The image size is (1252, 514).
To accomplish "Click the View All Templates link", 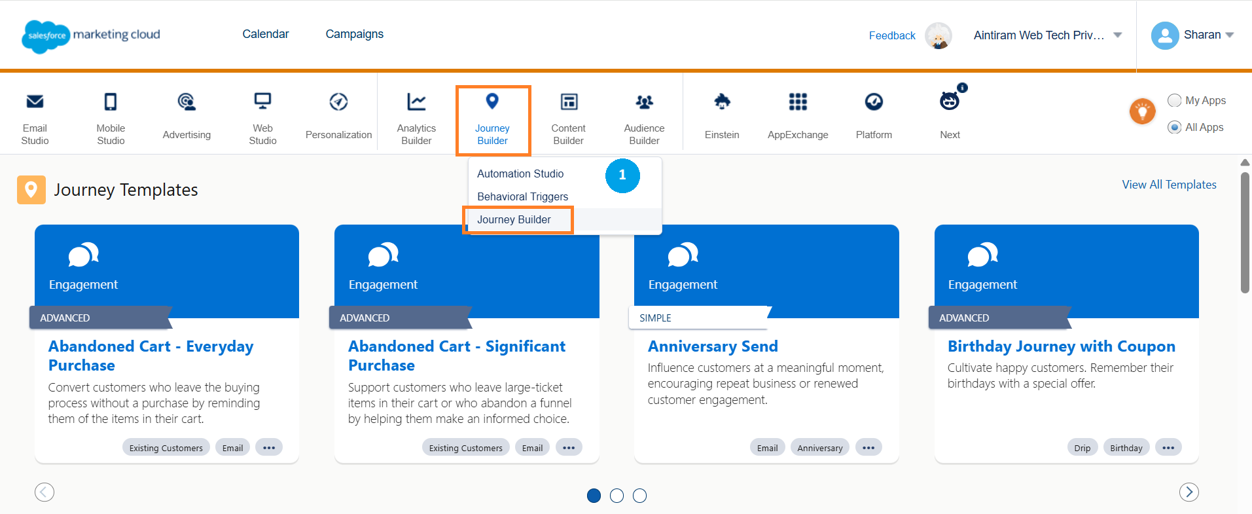I will [x=1169, y=185].
